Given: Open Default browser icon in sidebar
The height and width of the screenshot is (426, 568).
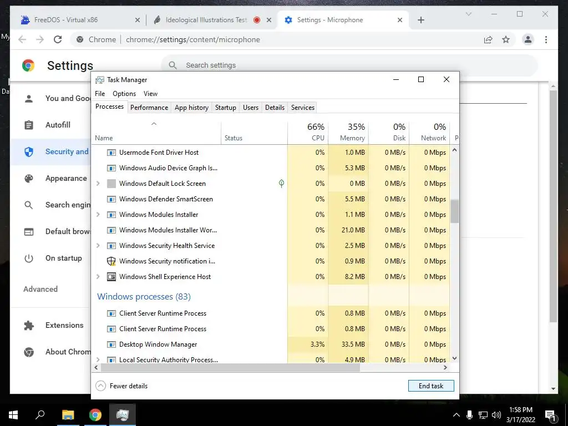Looking at the screenshot, I should [29, 231].
